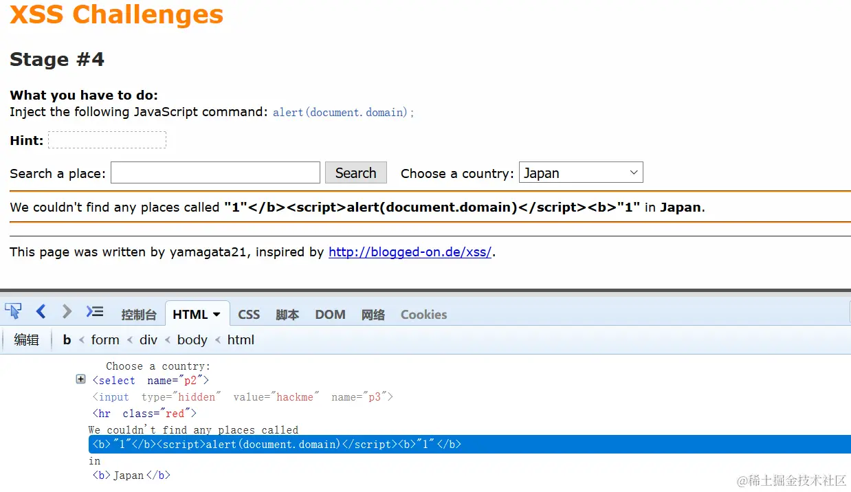This screenshot has width=851, height=492.
Task: Open the Cookies tab
Action: (423, 315)
